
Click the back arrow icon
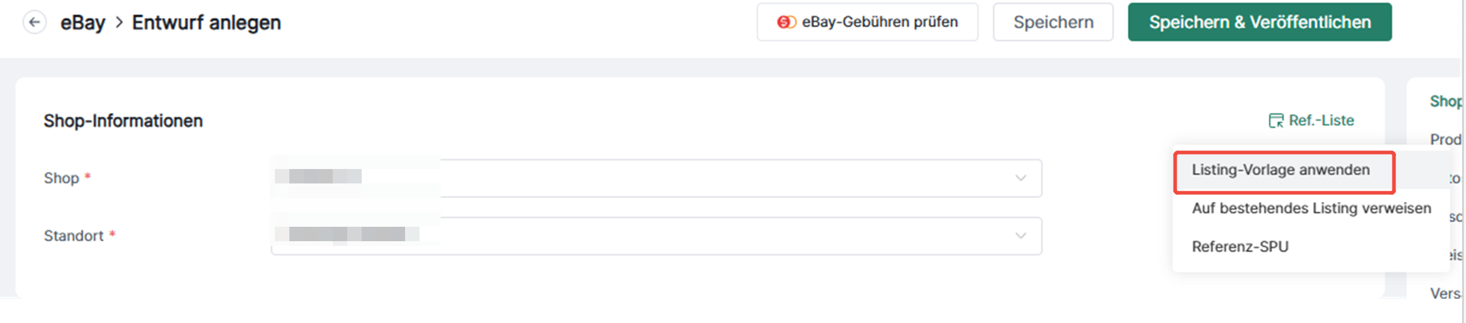coord(34,22)
